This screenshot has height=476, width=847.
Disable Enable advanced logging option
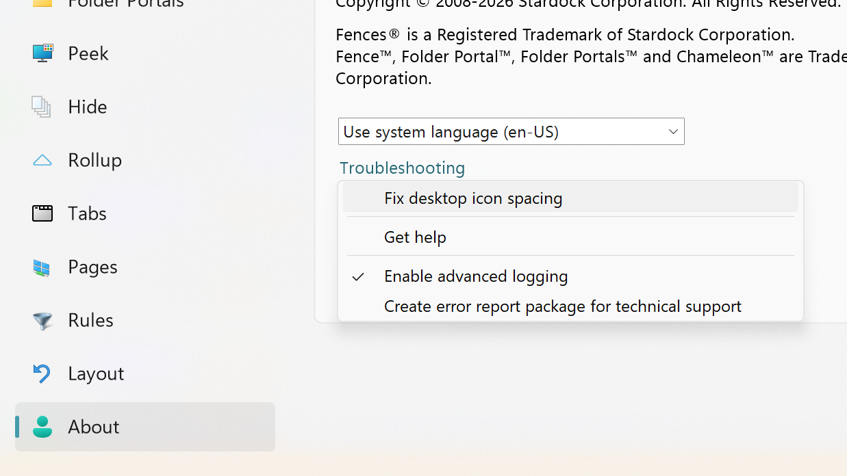click(x=476, y=276)
